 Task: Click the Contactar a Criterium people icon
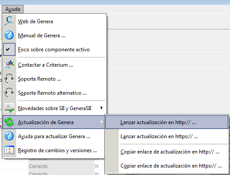click(x=9, y=64)
